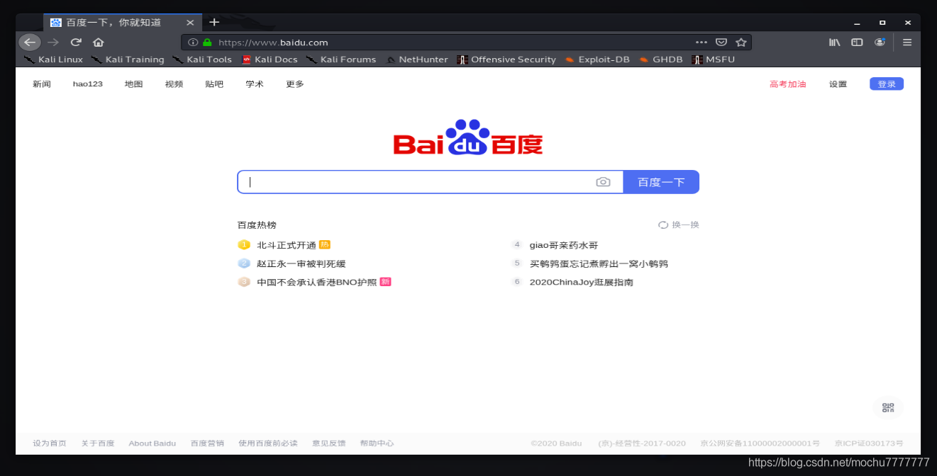Refresh hot list with 换一换
This screenshot has height=476, width=937.
pyautogui.click(x=679, y=225)
